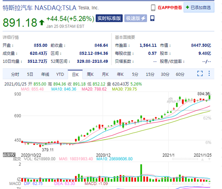The width and height of the screenshot is (222, 189).
Task: Toggle the 前复权 price adjustment label
Action: [x=9, y=155]
